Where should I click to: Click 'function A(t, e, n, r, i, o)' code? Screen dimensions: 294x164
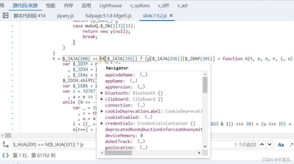(x=257, y=59)
